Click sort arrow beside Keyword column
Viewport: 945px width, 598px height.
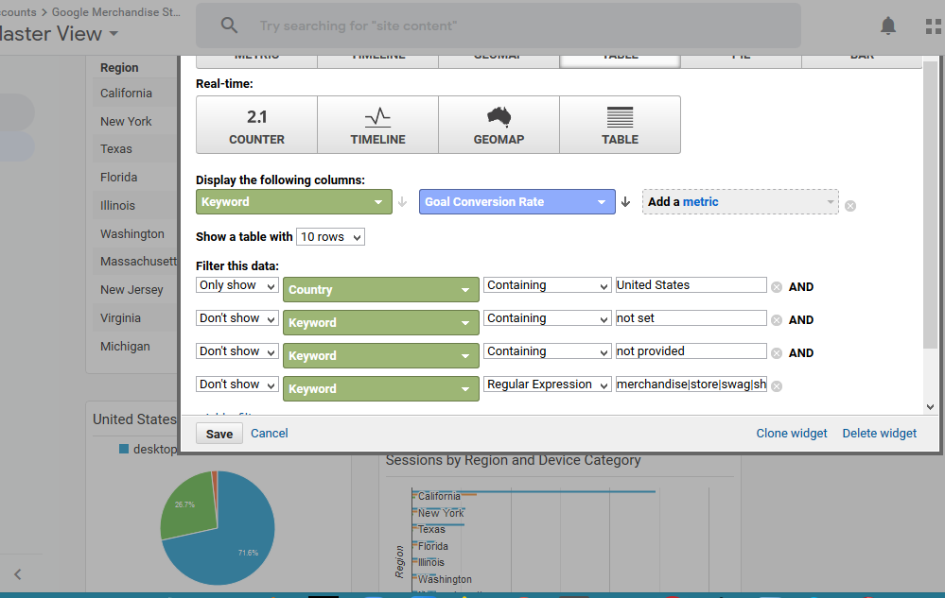403,202
